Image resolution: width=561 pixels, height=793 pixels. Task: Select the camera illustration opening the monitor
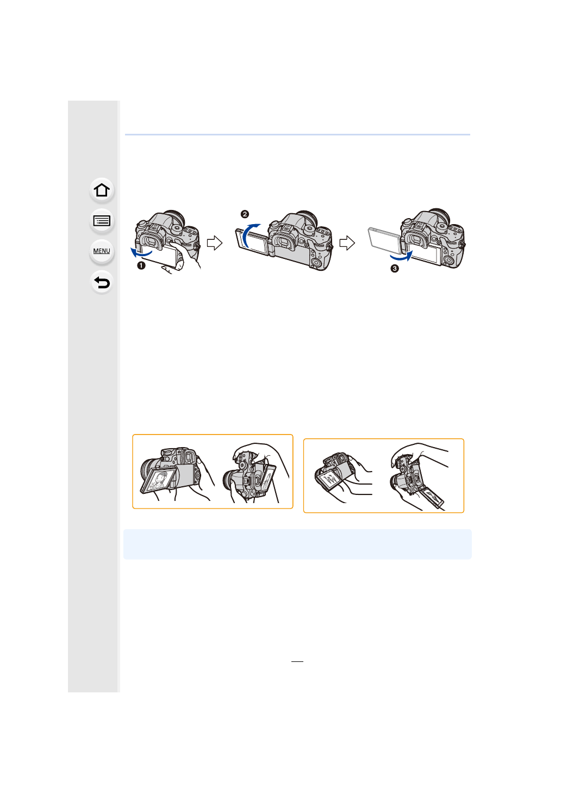click(166, 240)
